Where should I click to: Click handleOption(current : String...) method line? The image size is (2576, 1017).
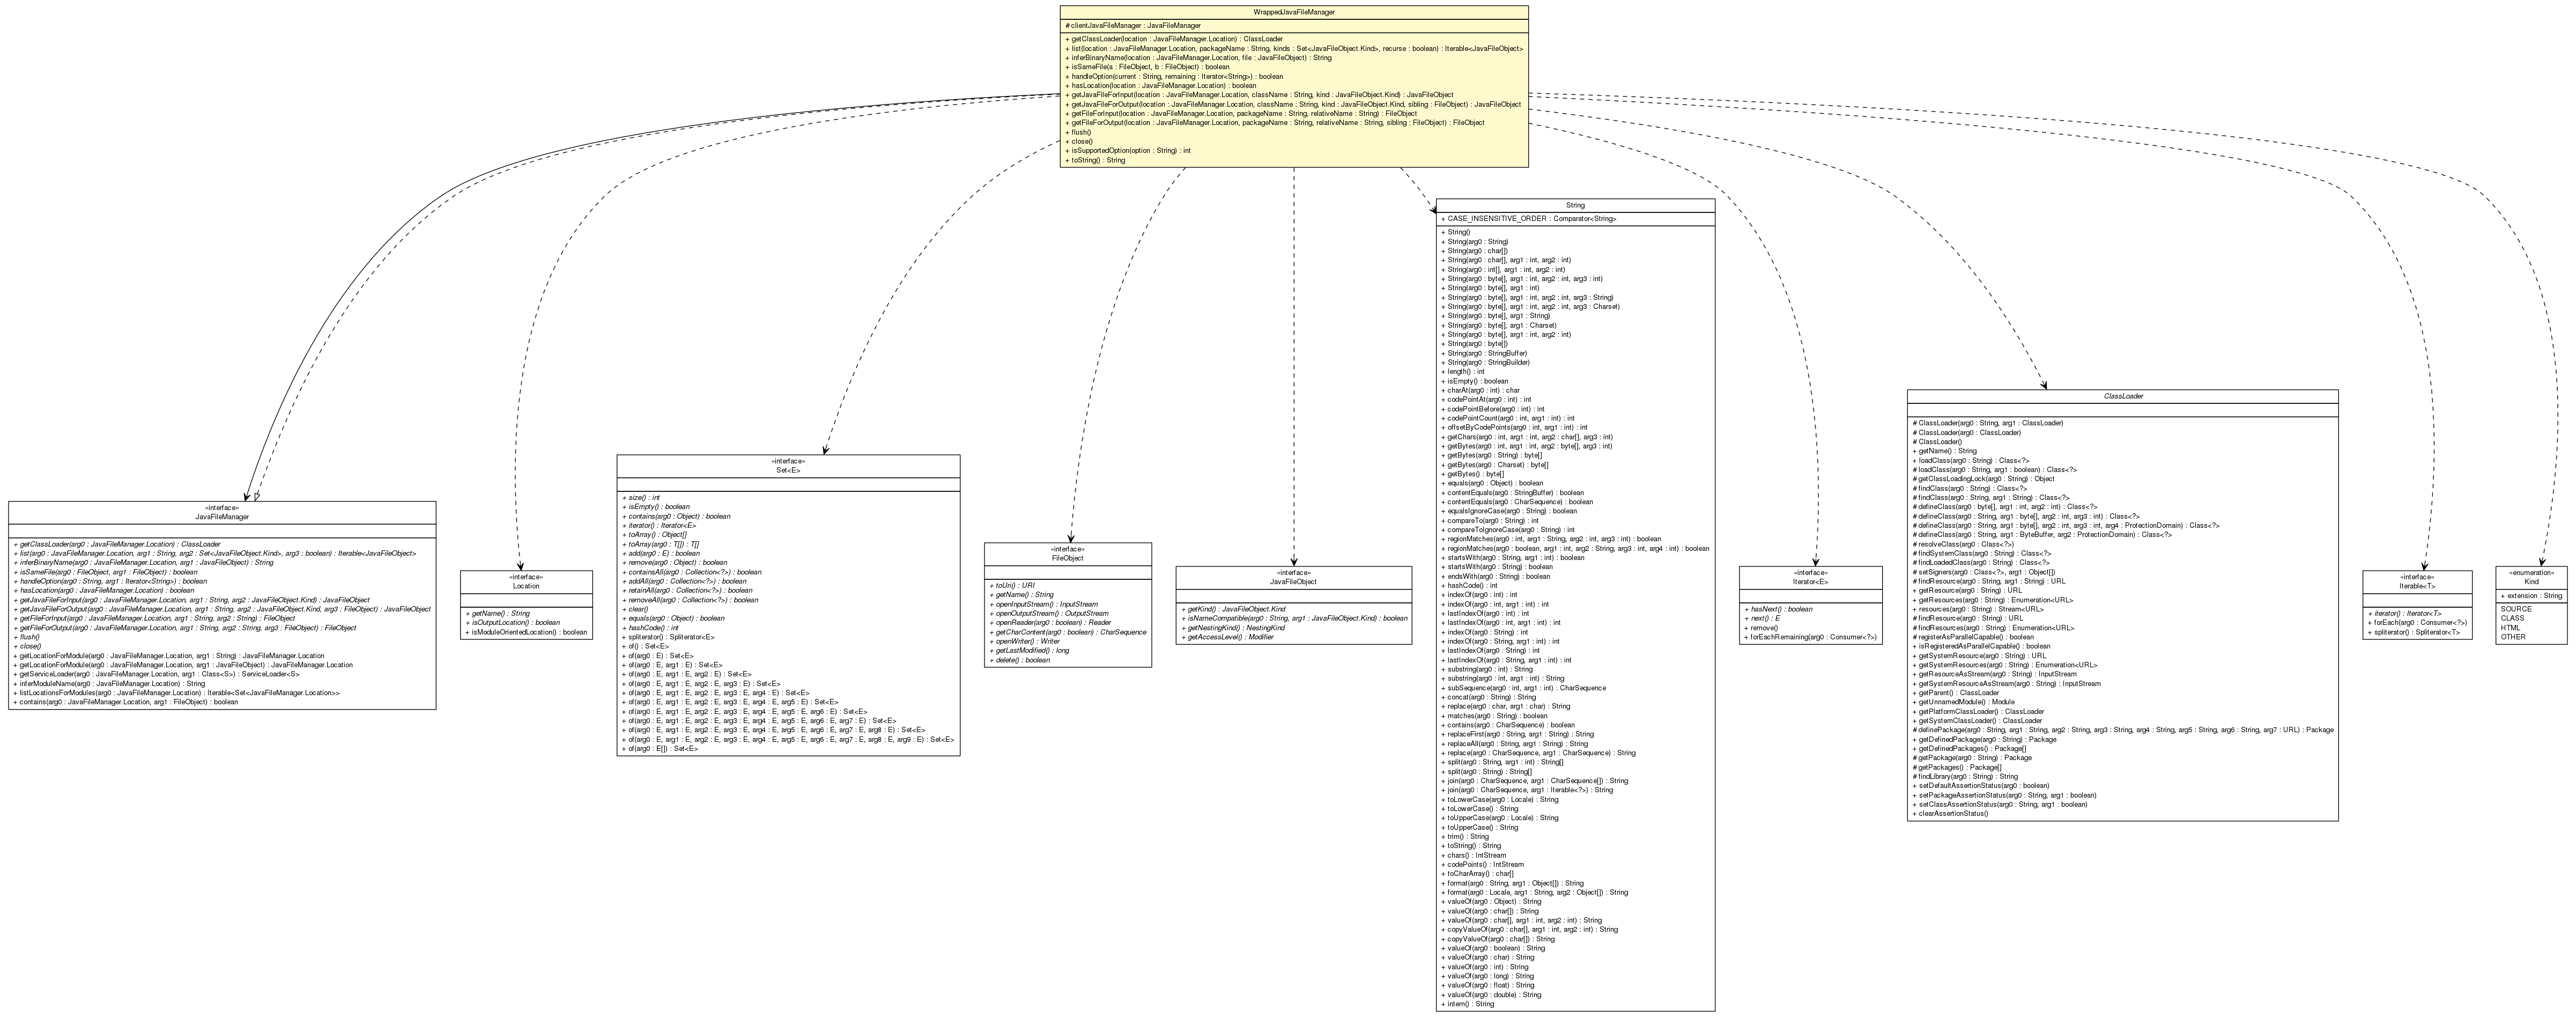pos(1174,77)
